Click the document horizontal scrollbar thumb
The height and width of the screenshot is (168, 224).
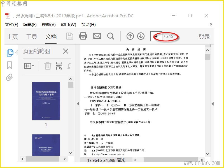(171, 160)
